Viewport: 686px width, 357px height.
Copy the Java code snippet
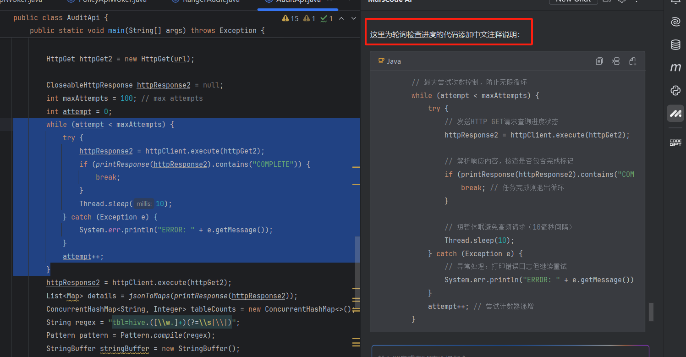[599, 61]
